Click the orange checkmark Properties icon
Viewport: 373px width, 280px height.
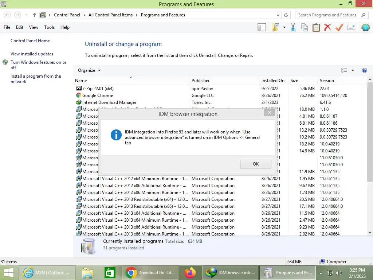point(339,27)
